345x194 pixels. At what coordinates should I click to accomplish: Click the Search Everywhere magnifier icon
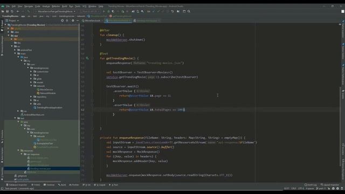(189, 11)
